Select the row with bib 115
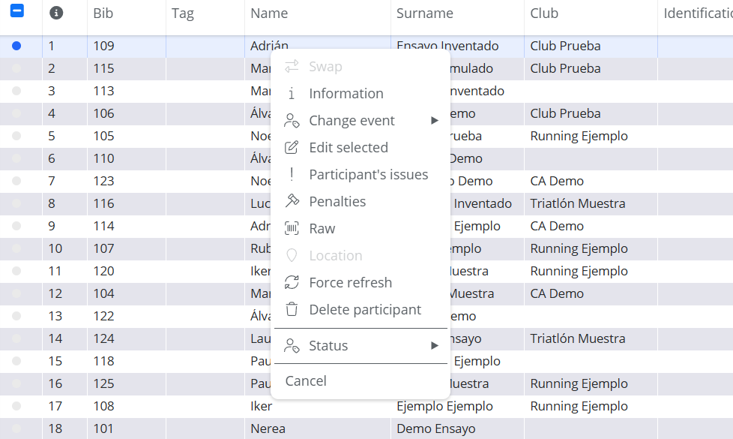733x439 pixels. tap(16, 68)
